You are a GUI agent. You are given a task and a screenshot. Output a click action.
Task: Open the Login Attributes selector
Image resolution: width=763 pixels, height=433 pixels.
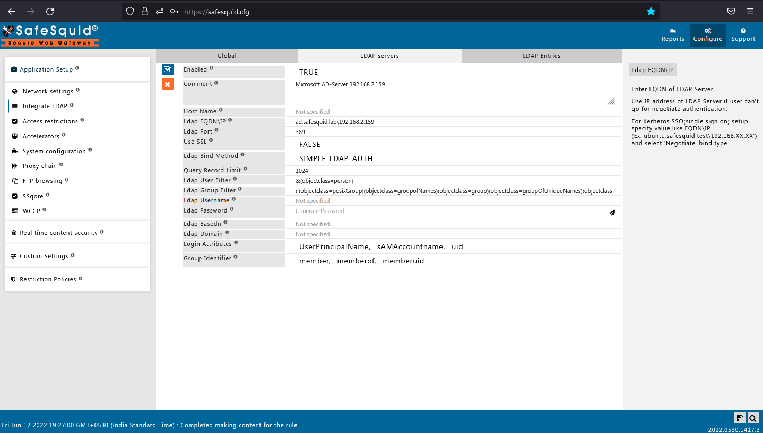point(453,246)
